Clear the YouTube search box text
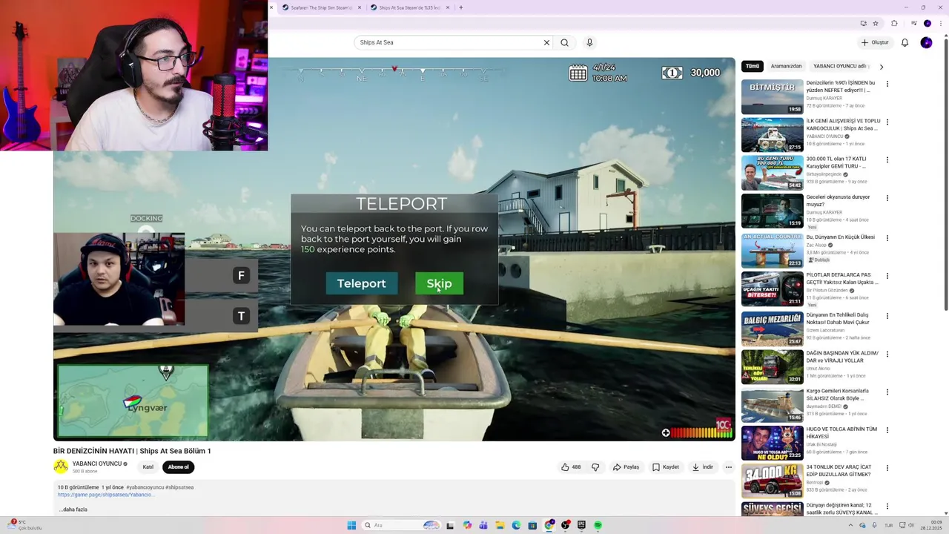This screenshot has height=534, width=949. pos(546,42)
